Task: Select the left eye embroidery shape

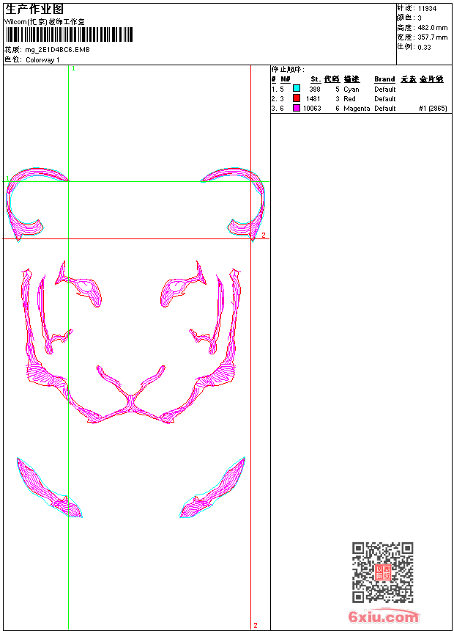Action: pyautogui.click(x=79, y=285)
